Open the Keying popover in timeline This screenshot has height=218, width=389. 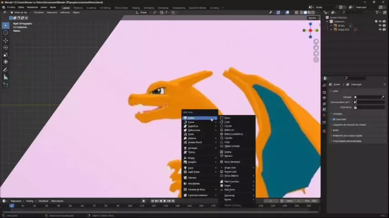(x=31, y=201)
